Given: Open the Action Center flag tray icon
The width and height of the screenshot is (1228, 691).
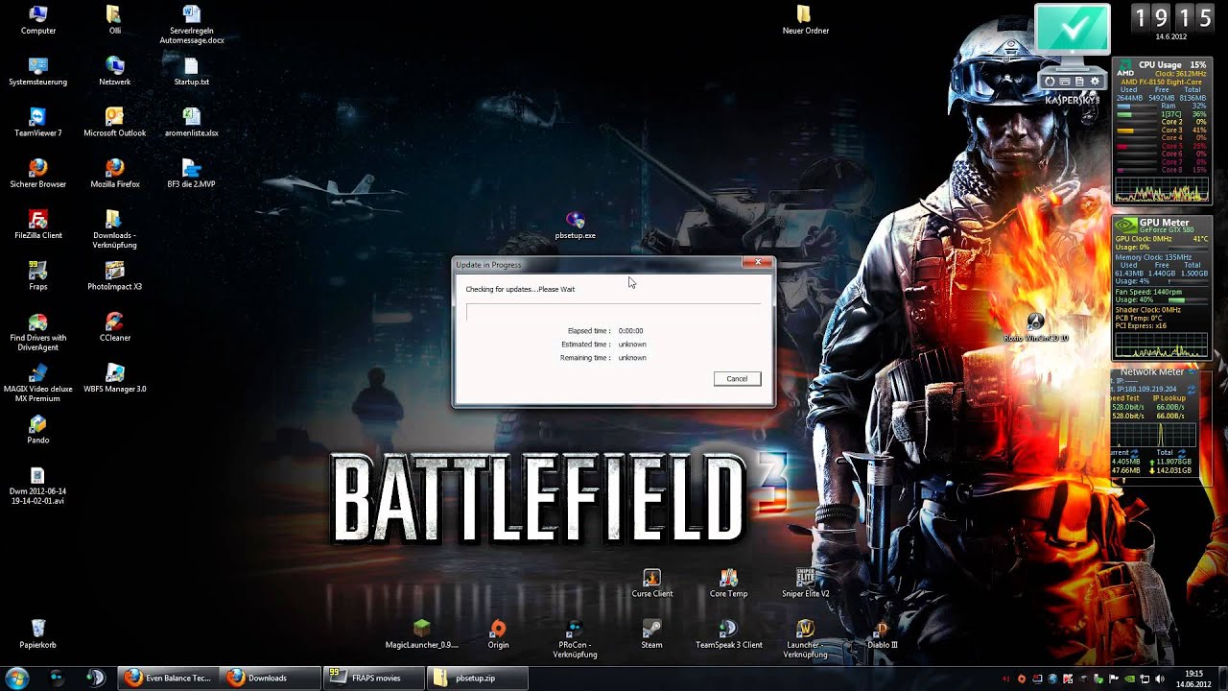Looking at the screenshot, I should (1114, 679).
